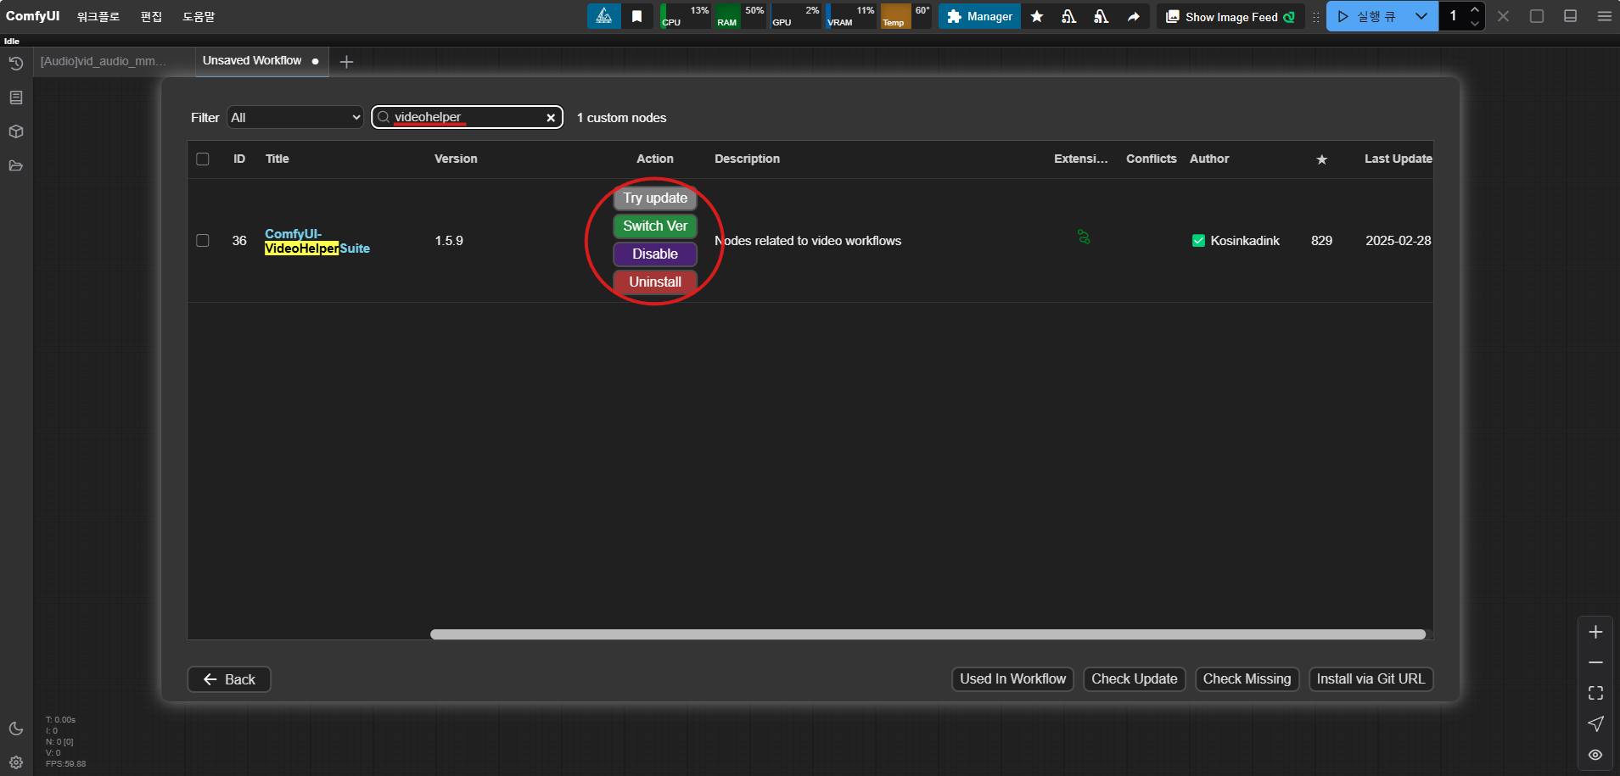Click the green extension link icon
Image resolution: width=1620 pixels, height=776 pixels.
[1084, 237]
